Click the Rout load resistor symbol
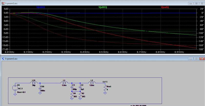205x106 pixels. point(105,88)
